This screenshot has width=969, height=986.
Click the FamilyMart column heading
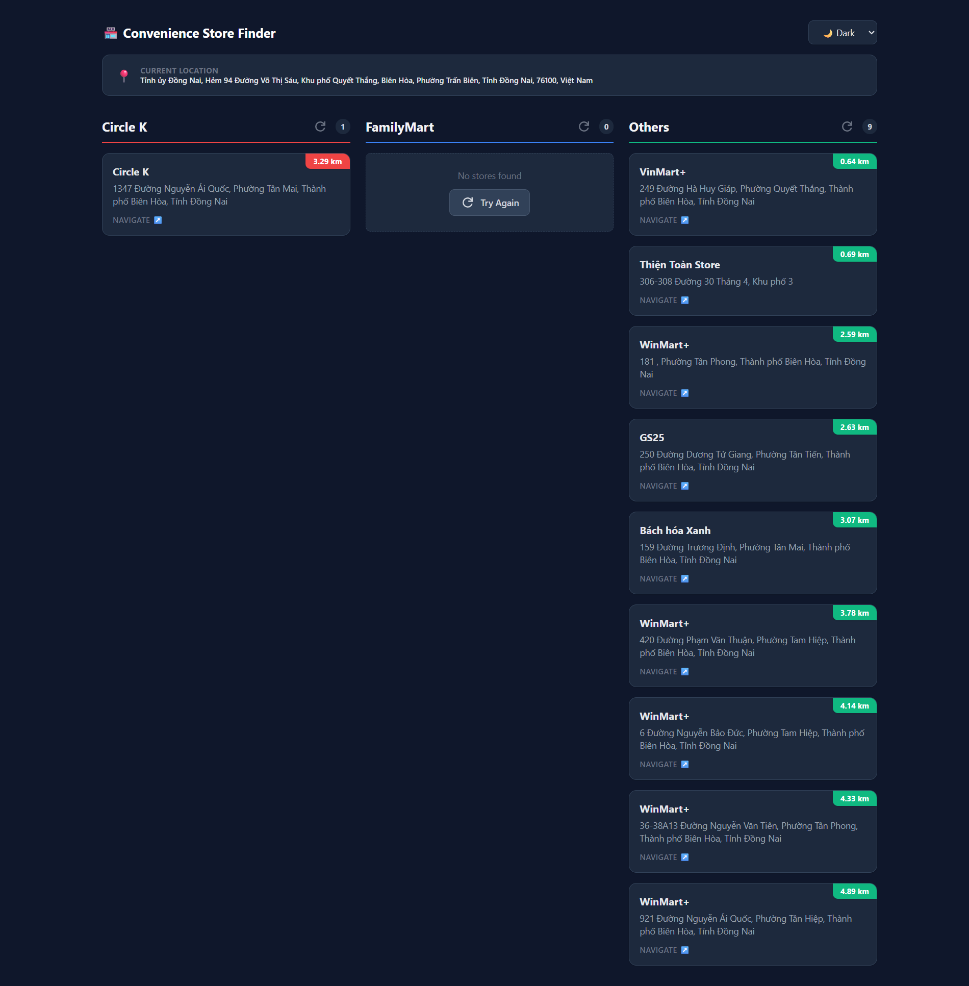(400, 127)
